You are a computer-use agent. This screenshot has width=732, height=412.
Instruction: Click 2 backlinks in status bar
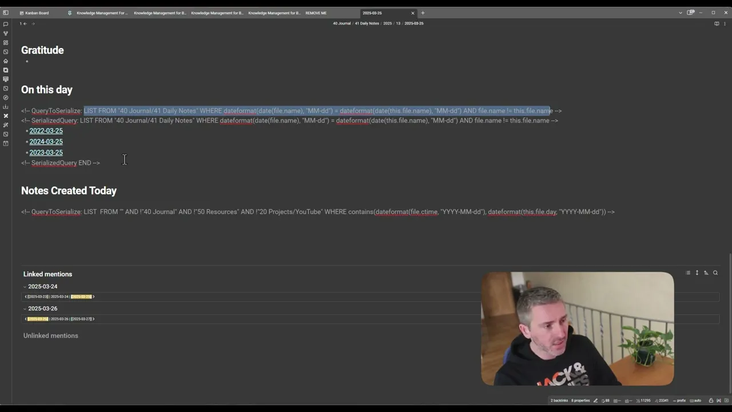pos(559,401)
